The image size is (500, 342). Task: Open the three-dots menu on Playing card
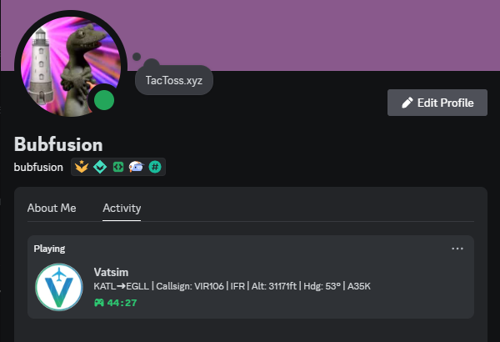[x=457, y=249]
